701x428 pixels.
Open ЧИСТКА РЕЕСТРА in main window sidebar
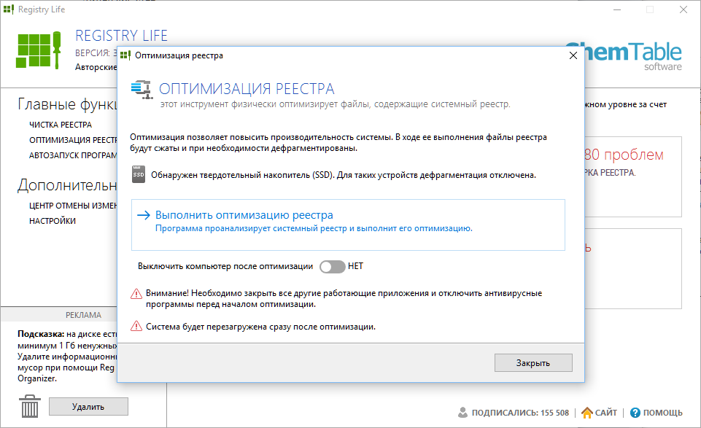pos(61,125)
